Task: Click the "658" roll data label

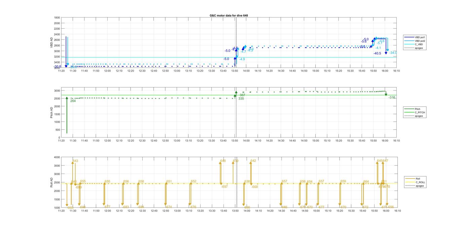Action: tap(141, 182)
